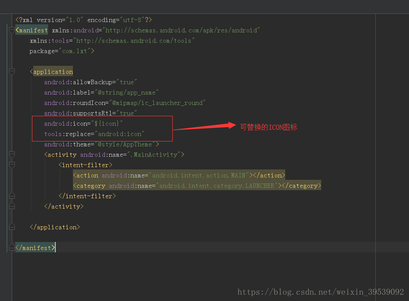
Task: Collapse the application tag fold marker
Action: pyautogui.click(x=12, y=72)
